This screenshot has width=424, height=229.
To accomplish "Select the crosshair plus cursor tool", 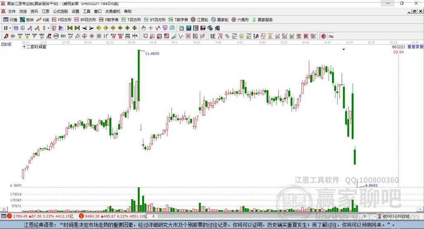I will [151, 28].
